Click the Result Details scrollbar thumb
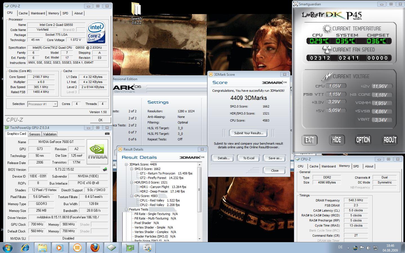The image size is (405, 253). click(x=200, y=190)
